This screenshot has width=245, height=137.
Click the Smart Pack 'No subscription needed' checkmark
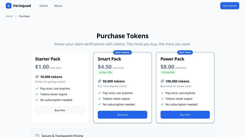[x=99, y=104]
